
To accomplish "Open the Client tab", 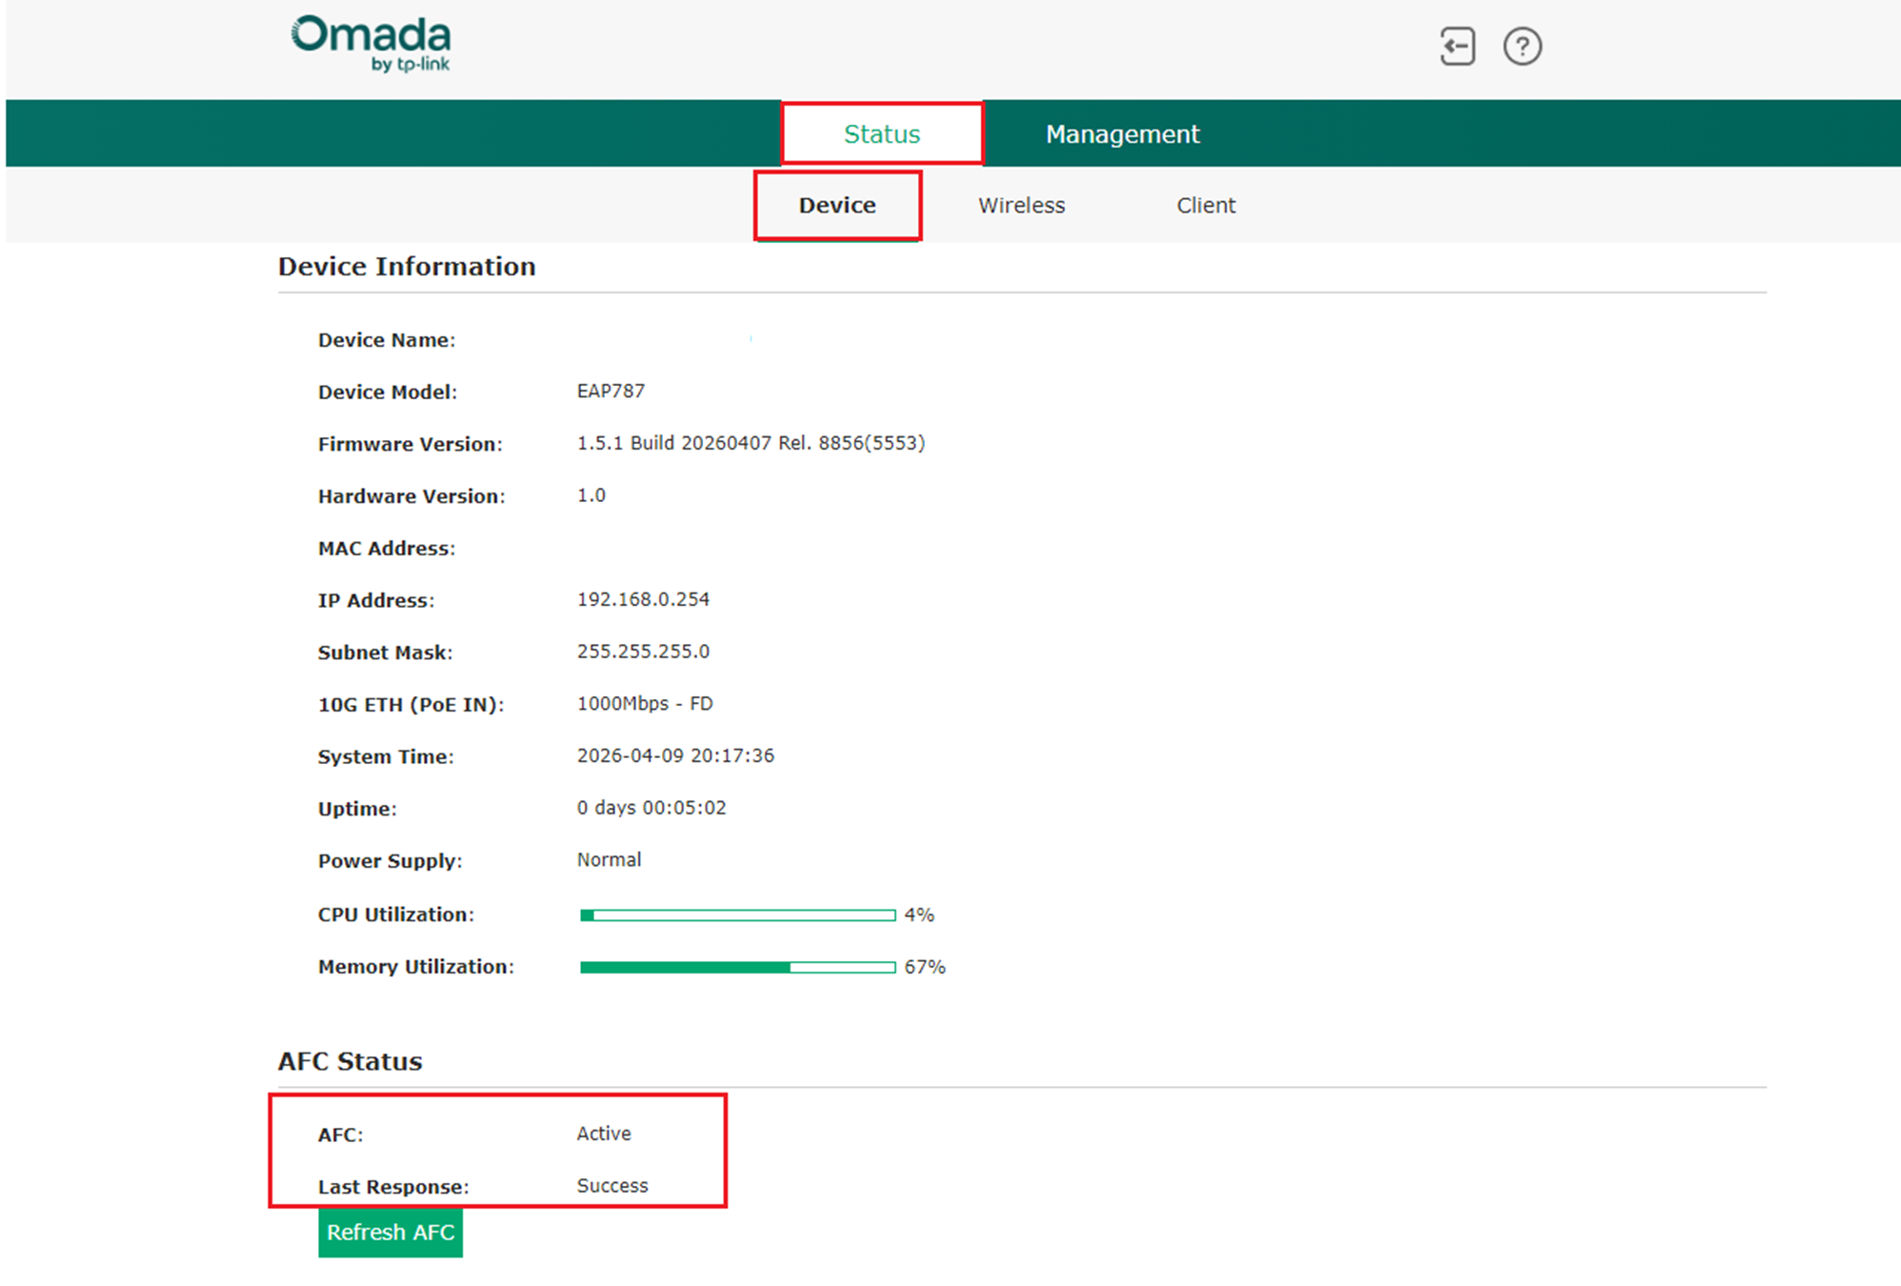I will tap(1205, 205).
